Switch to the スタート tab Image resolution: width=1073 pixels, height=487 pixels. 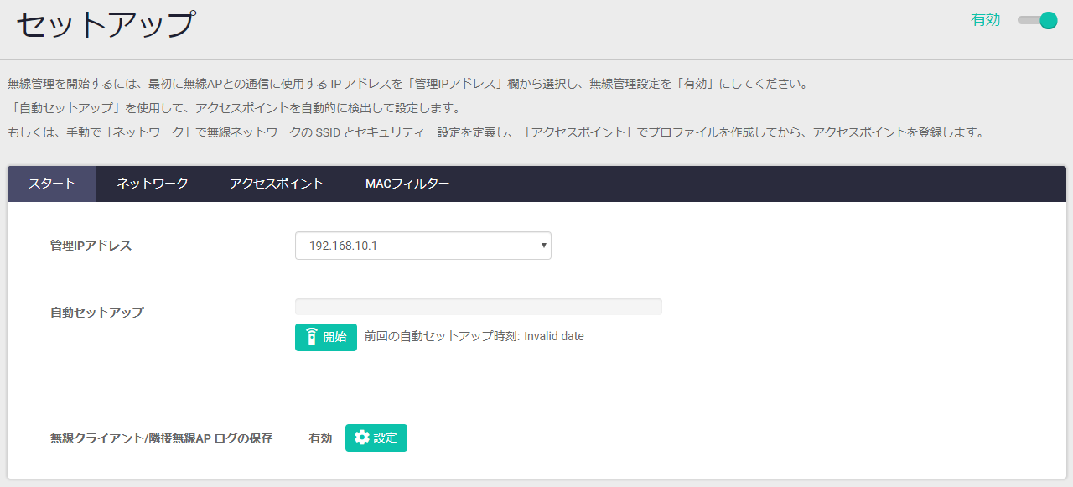pyautogui.click(x=52, y=184)
